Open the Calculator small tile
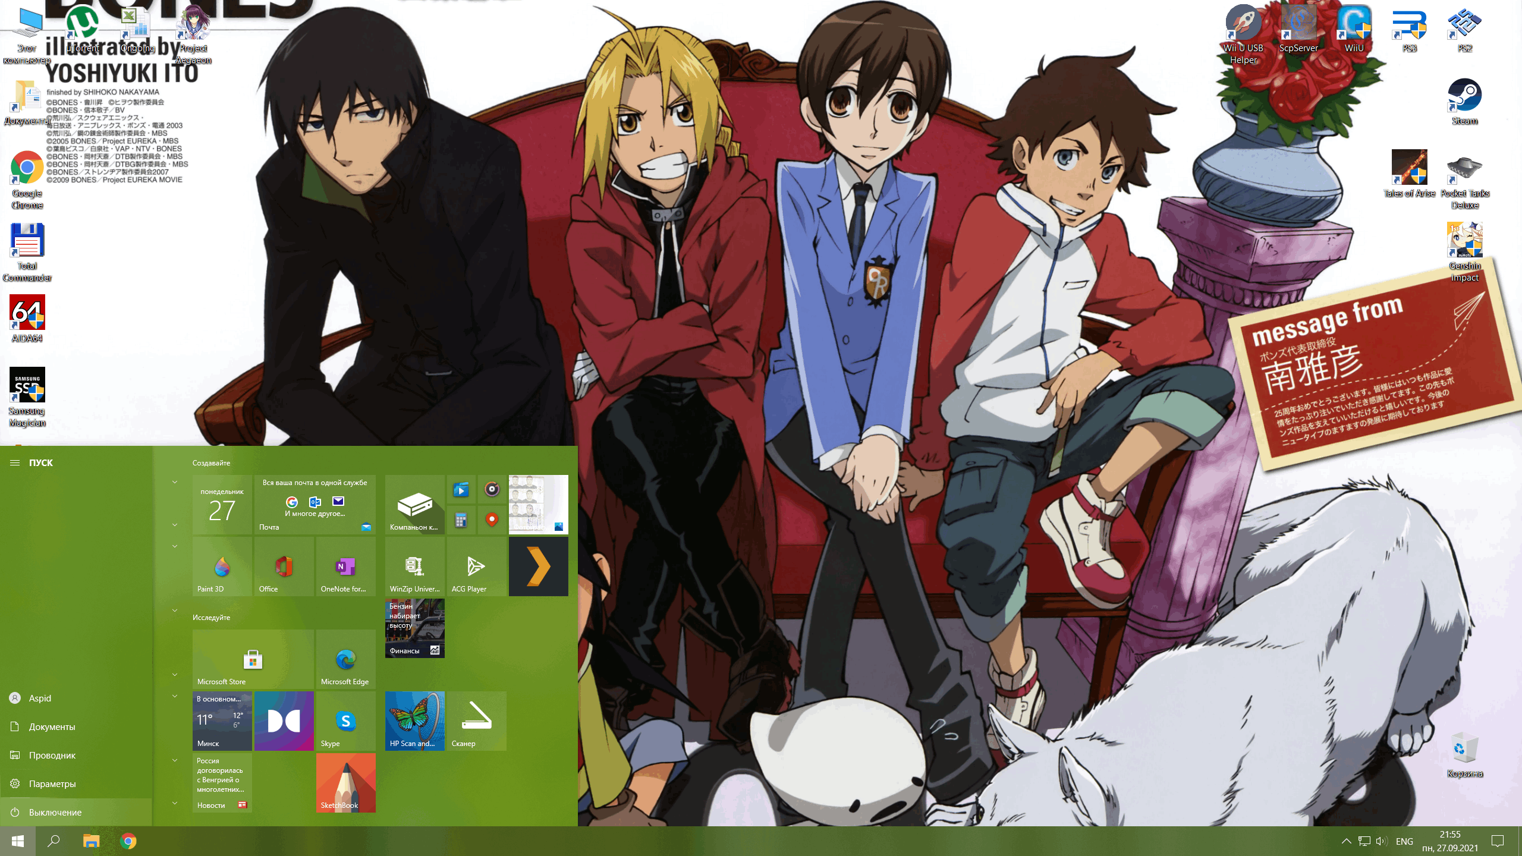Viewport: 1522px width, 856px height. pos(461,520)
